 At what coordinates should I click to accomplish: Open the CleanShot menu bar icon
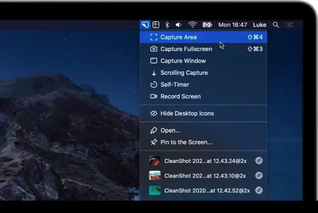click(145, 25)
